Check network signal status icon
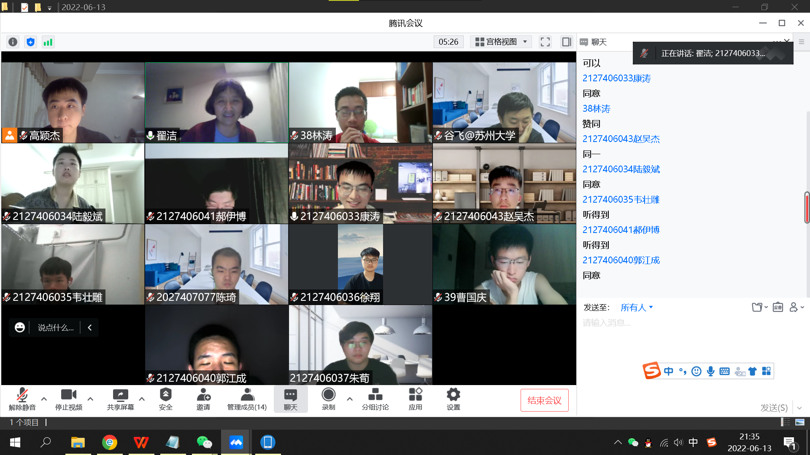Screen dimensions: 810x455 tap(48, 42)
